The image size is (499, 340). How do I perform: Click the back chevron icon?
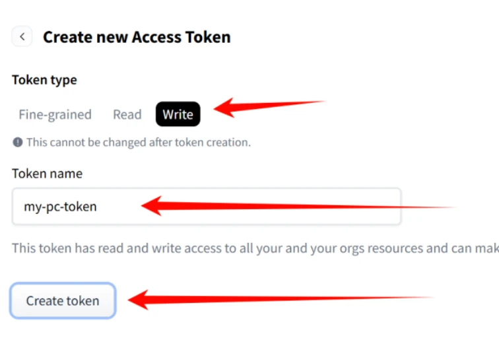coord(22,37)
